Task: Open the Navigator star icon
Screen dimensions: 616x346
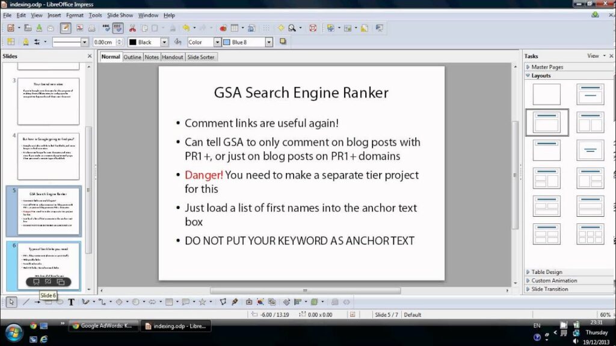Action: [281, 28]
